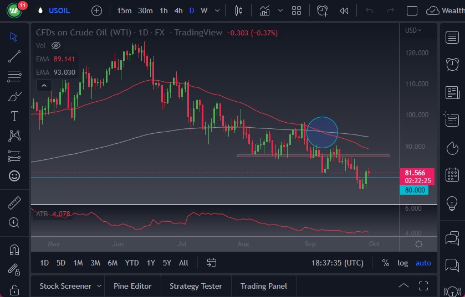Screen dimensions: 465x297
Task: Open the Pine Editor tab
Action: (x=132, y=286)
